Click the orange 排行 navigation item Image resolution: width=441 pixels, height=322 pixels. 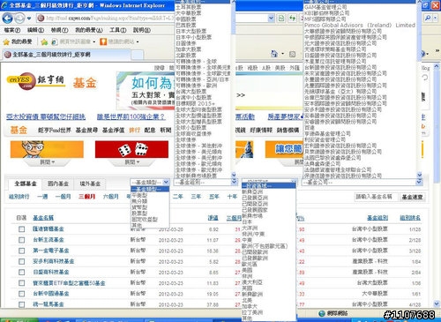[x=134, y=130]
